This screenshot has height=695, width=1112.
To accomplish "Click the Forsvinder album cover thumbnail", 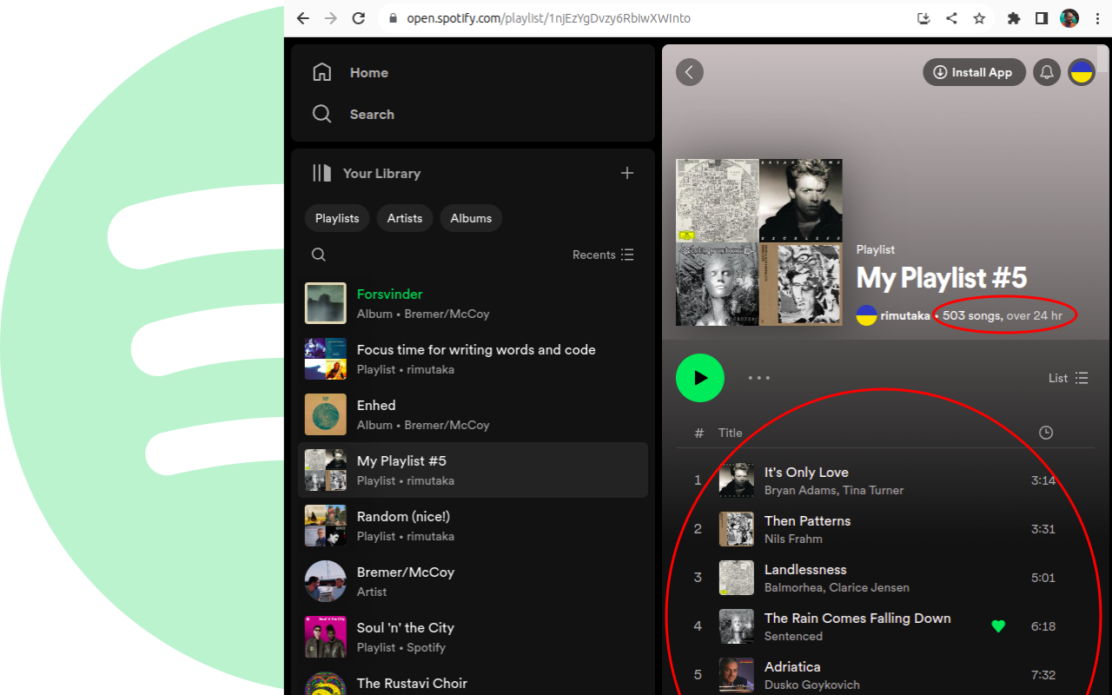I will (x=326, y=303).
